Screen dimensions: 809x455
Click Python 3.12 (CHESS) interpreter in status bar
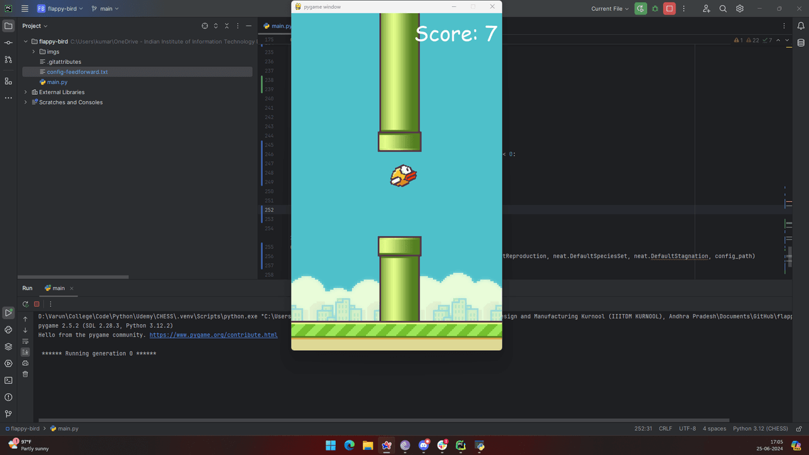pos(760,428)
